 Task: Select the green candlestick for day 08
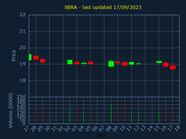pos(111,64)
